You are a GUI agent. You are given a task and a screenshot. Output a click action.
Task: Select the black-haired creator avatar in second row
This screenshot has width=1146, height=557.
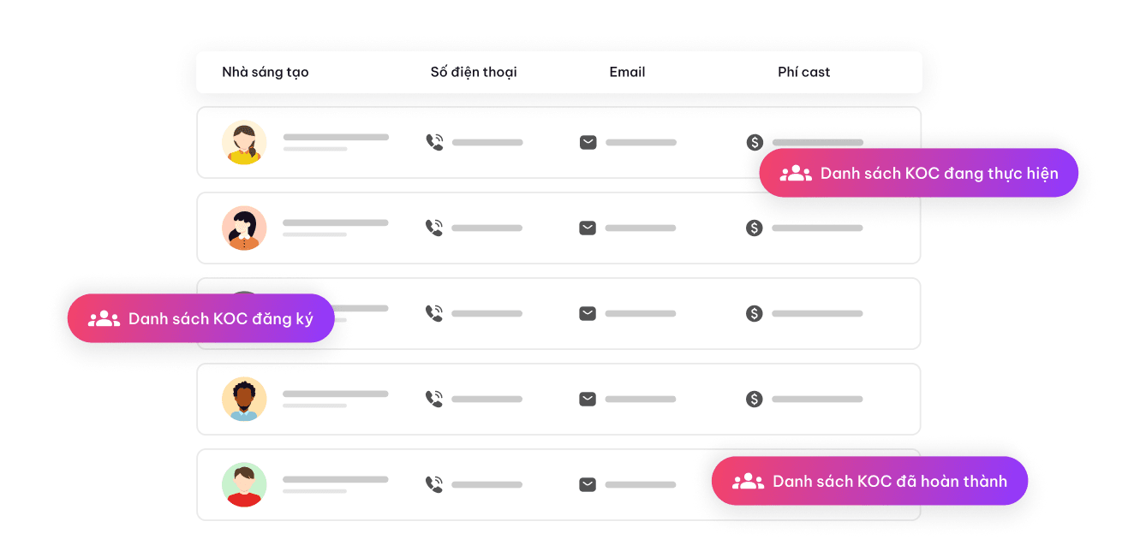[244, 228]
